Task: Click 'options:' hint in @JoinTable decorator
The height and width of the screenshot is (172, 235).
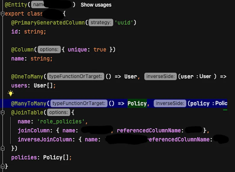Action: (58, 113)
